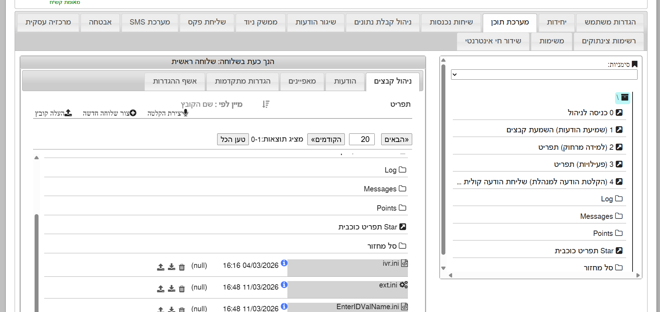Open the ניהול קבלת נתונים tab
Viewport: 660px width, 312px height.
click(x=383, y=22)
